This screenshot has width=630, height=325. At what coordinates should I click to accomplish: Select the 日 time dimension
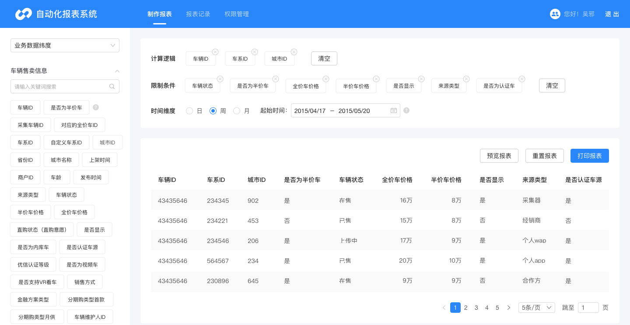pyautogui.click(x=189, y=111)
